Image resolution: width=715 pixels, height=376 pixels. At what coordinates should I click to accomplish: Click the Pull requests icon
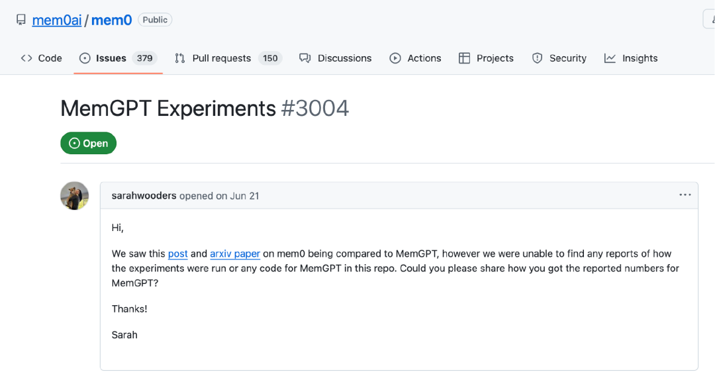180,58
